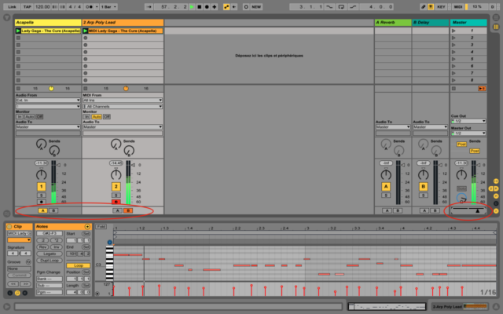Viewport: 503px width, 314px height.
Task: Click Acapella Send A knob
Action: (41, 144)
